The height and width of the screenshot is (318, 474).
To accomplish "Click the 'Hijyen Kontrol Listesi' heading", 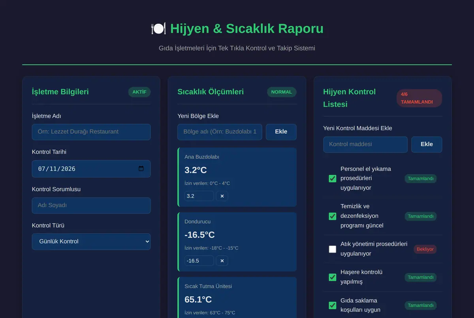I will pos(350,98).
